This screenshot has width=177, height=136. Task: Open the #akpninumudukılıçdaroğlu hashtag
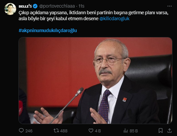coord(48,30)
